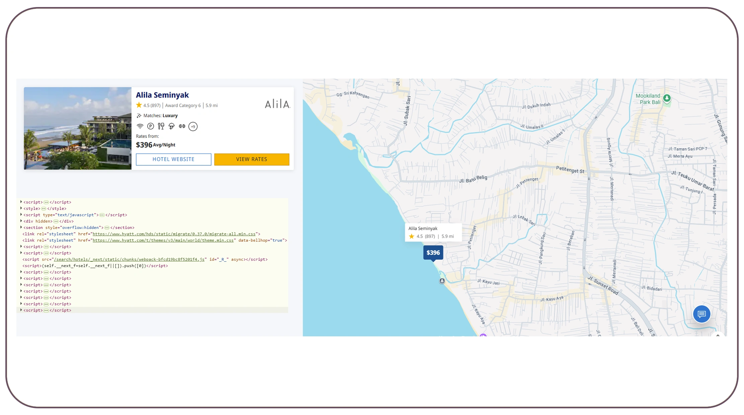
Task: Click the "Luxury" match label
Action: [x=170, y=115]
